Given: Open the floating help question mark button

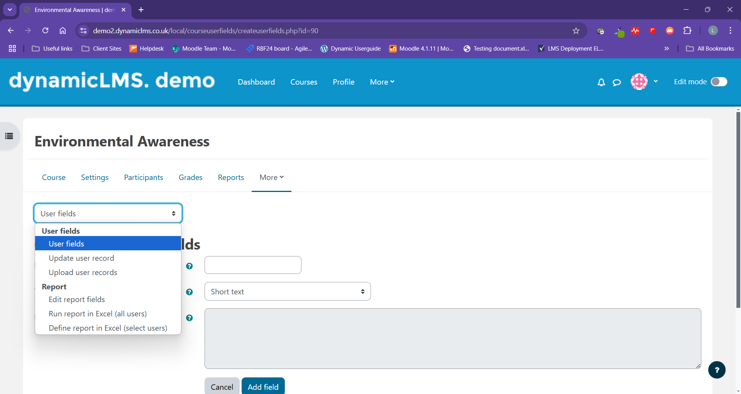Looking at the screenshot, I should [x=717, y=370].
